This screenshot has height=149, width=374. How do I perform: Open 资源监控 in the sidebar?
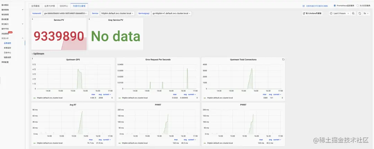coord(7,48)
